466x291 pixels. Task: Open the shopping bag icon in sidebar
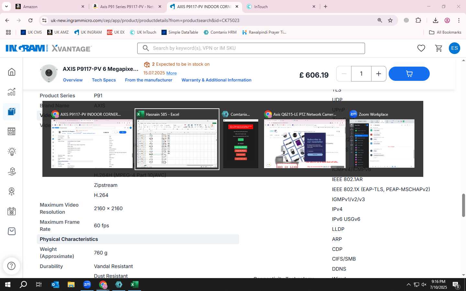point(12,231)
